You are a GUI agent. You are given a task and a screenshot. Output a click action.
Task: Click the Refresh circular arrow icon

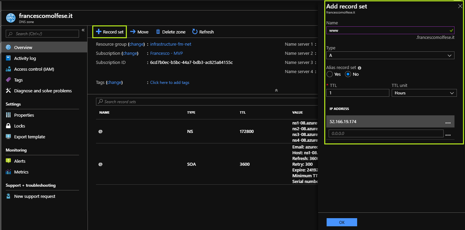[x=195, y=32]
